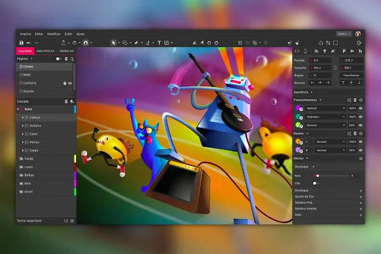Viewport: 381px width, 254px height.
Task: Open blend dropdown of orange border
Action: point(330,142)
